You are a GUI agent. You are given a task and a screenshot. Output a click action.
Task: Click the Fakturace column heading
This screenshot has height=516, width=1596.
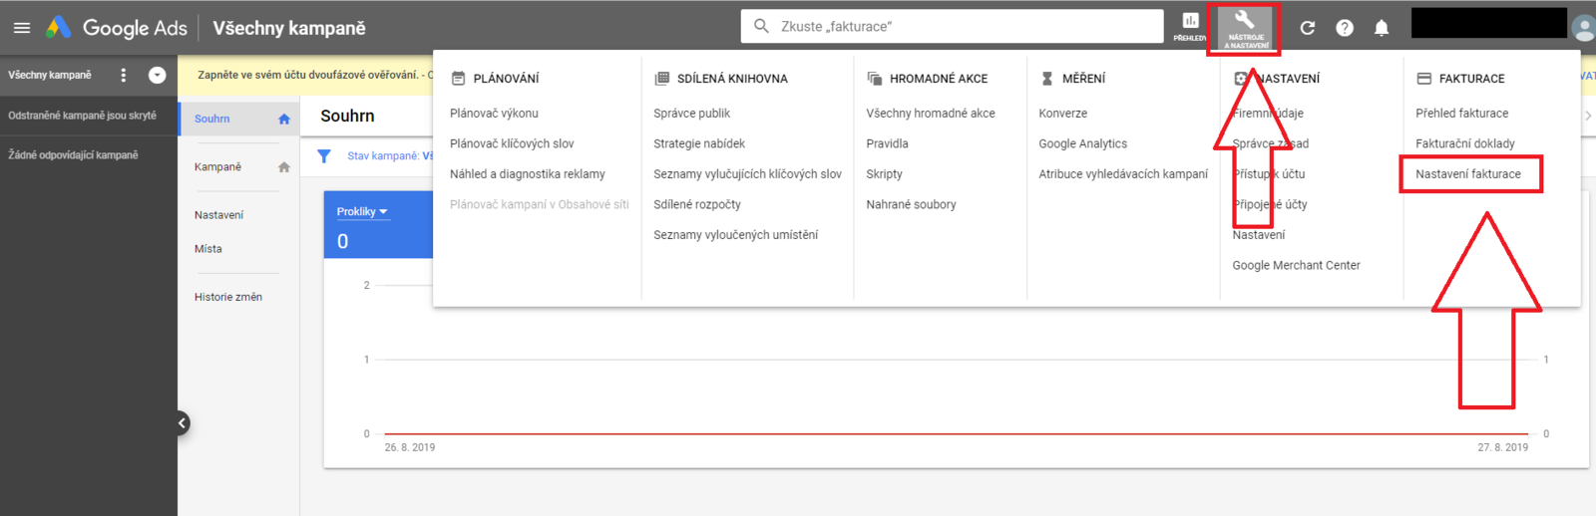1471,79
